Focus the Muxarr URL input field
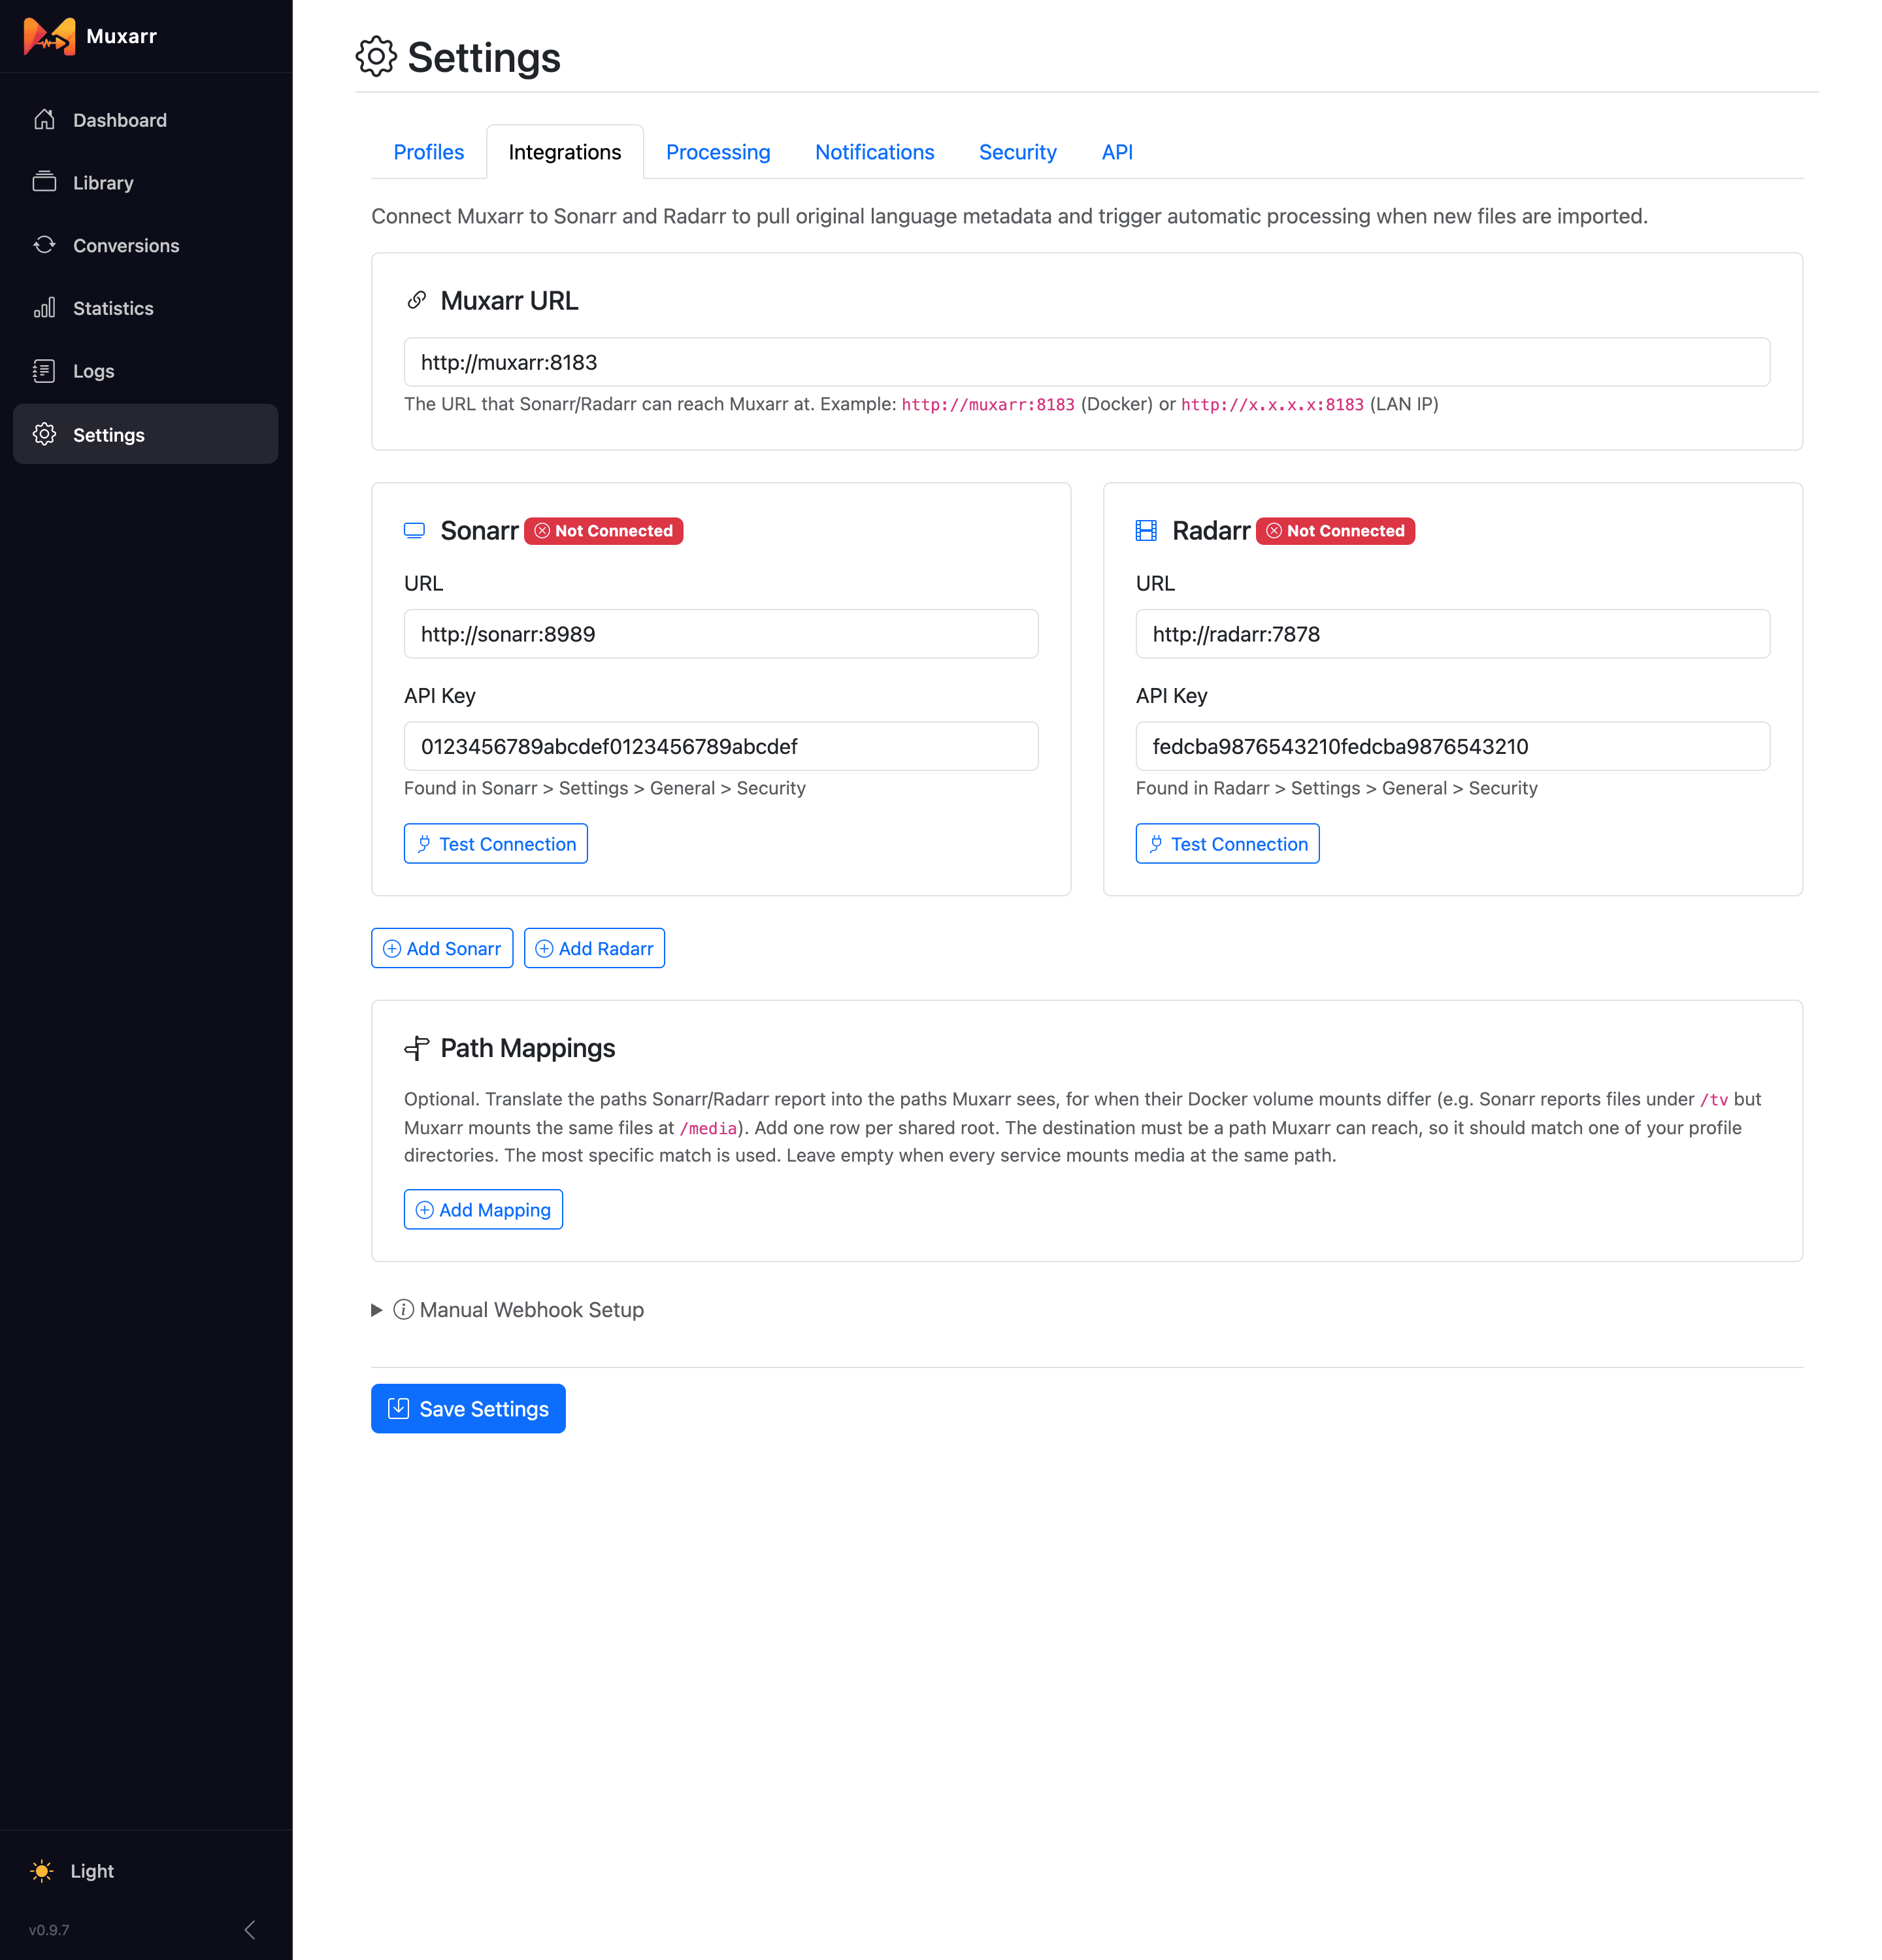The image size is (1882, 1960). point(1087,362)
